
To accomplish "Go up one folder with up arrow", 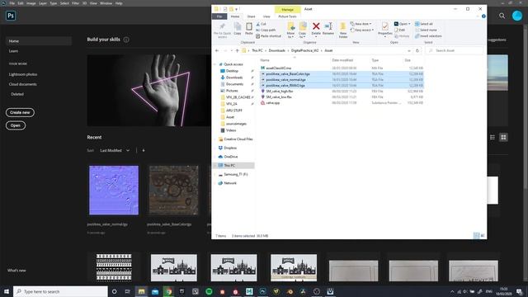I will point(237,50).
